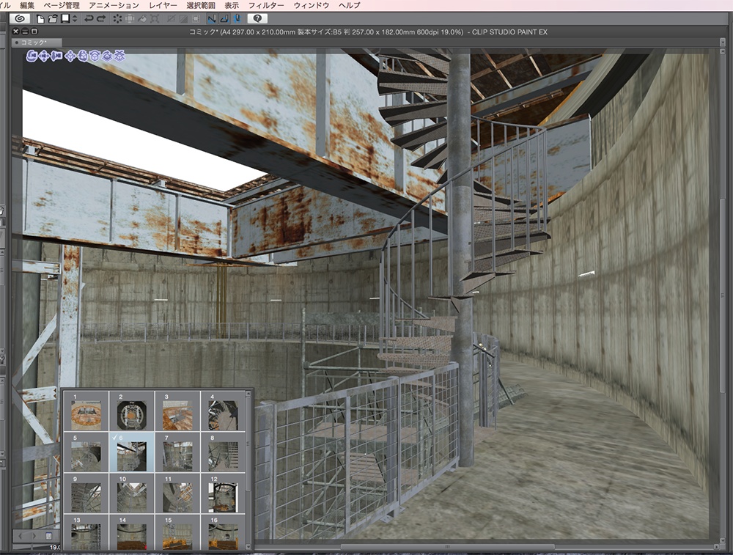The height and width of the screenshot is (555, 733).
Task: Open CLIP STUDIO launcher icon in toolbar
Action: [x=20, y=19]
